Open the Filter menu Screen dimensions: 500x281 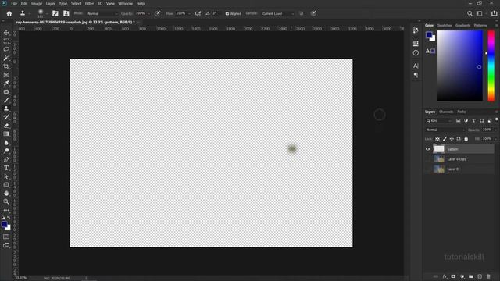pyautogui.click(x=89, y=3)
